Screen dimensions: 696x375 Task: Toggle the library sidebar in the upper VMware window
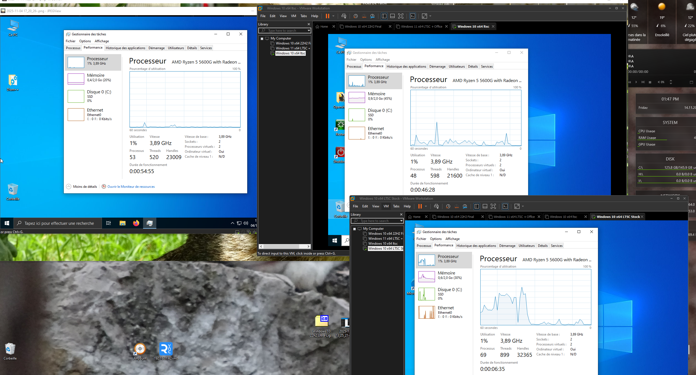(384, 16)
